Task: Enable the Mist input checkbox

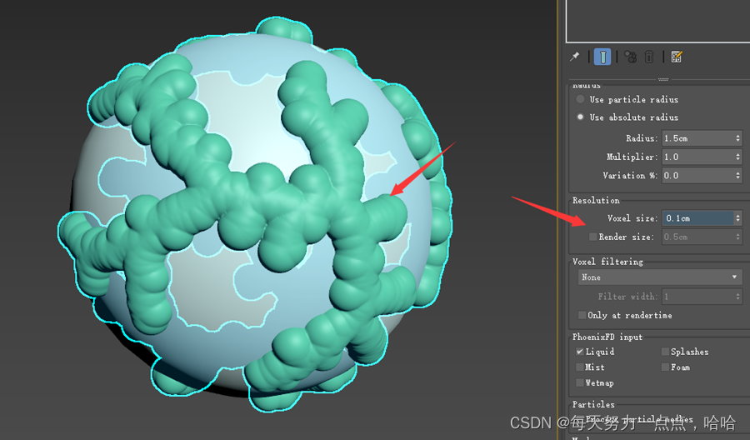Action: click(x=580, y=367)
